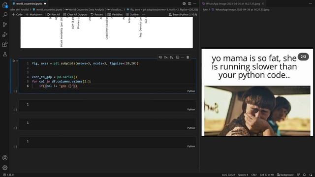315x177 pixels.
Task: Click Run All in the notebook toolbar
Action: tap(54, 14)
